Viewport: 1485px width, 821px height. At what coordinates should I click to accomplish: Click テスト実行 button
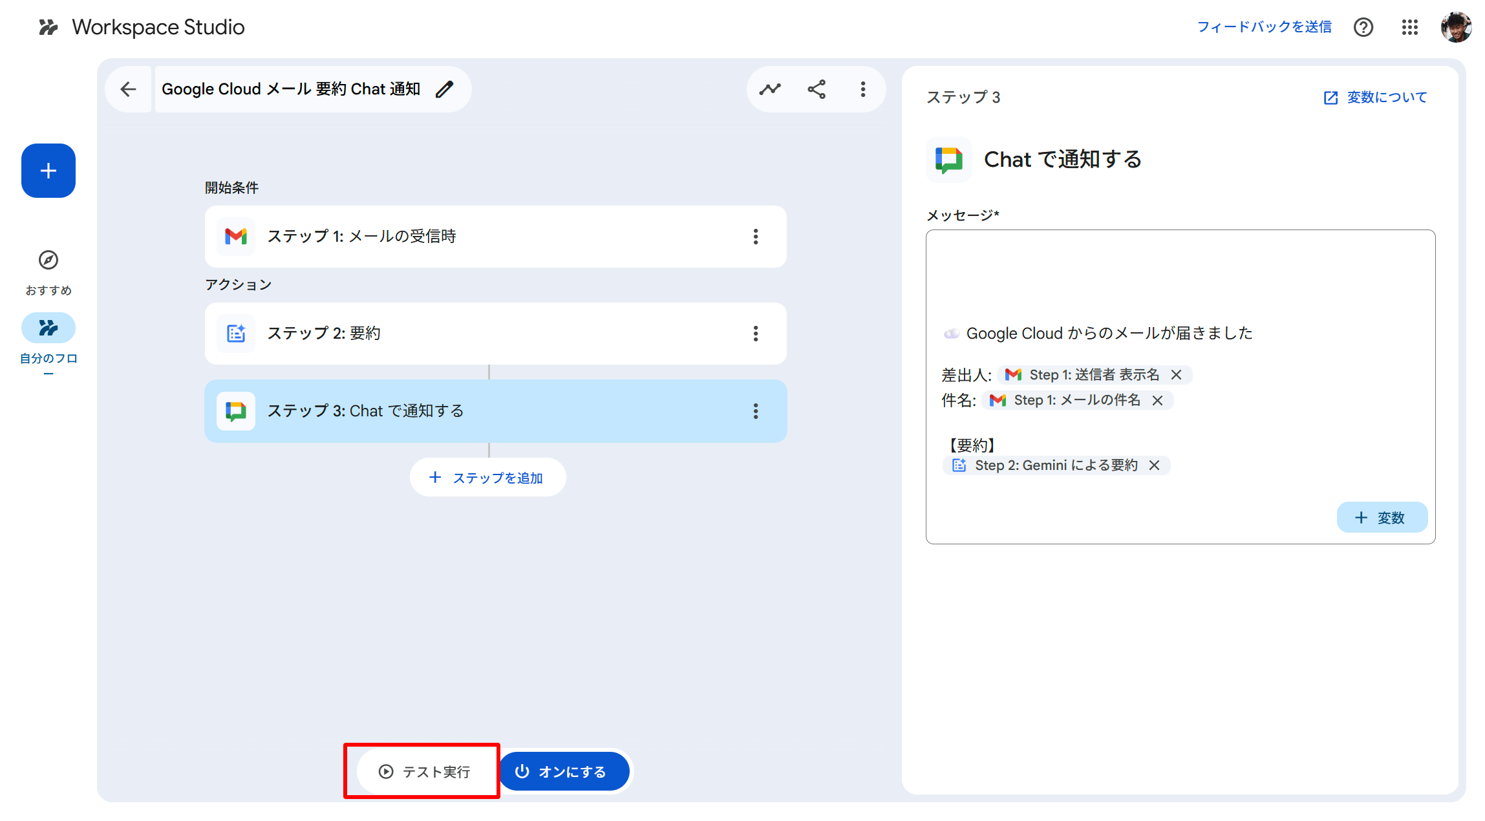click(425, 771)
